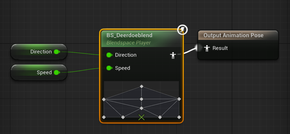Viewport: 290px width, 134px height.
Task: Select the Output Animation Pose node header
Action: pyautogui.click(x=238, y=35)
